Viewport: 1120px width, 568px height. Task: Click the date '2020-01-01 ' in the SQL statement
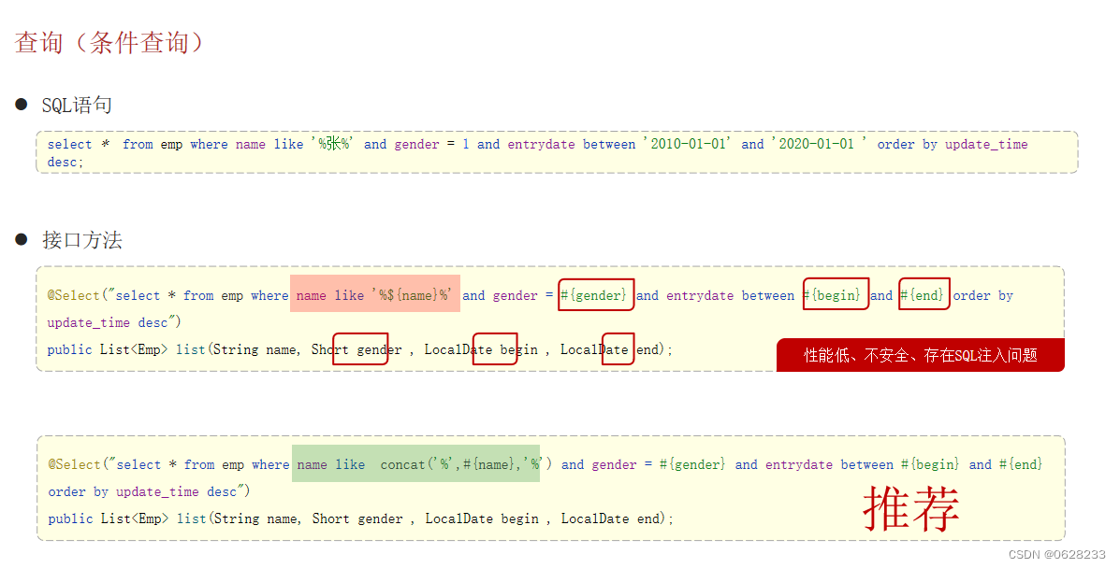819,144
